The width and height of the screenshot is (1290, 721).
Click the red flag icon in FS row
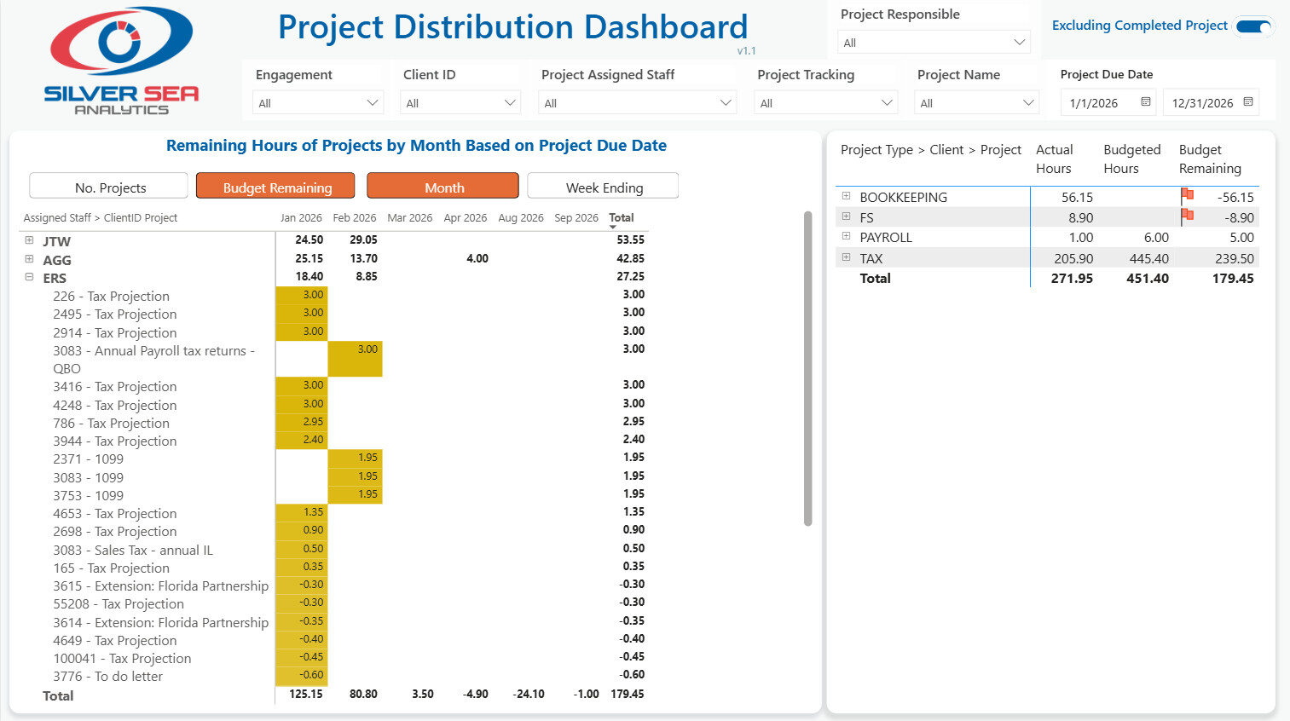1187,216
